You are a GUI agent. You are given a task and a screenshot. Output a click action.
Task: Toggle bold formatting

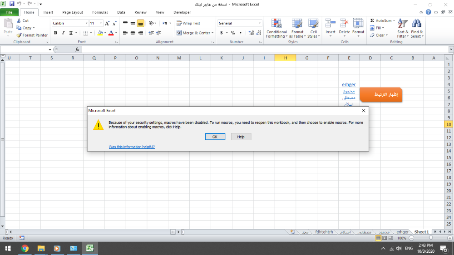[x=55, y=33]
